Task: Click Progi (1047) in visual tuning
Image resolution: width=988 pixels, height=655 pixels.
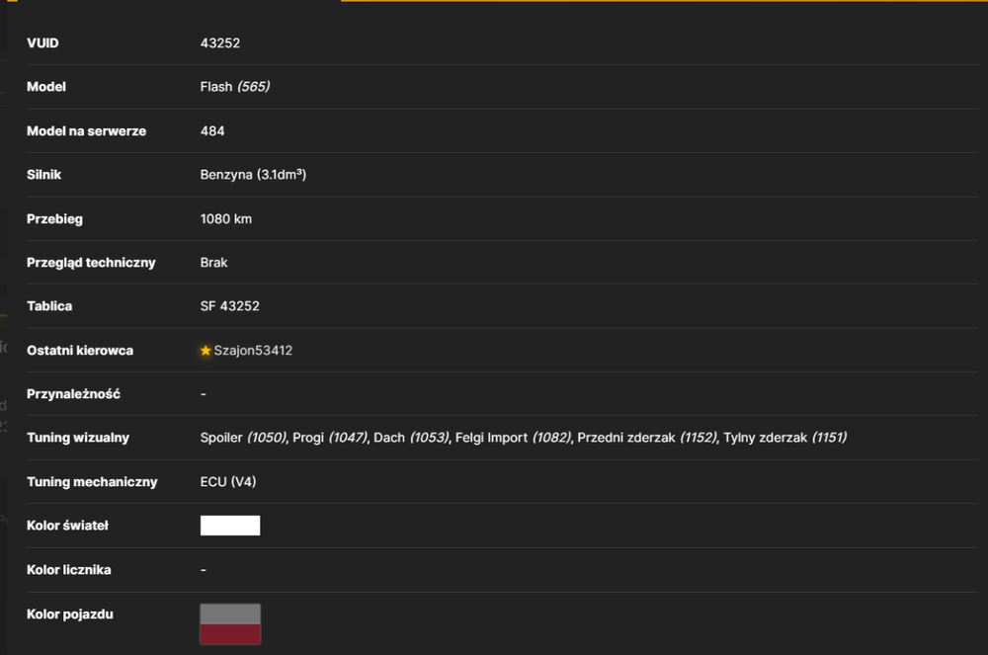Action: coord(330,438)
